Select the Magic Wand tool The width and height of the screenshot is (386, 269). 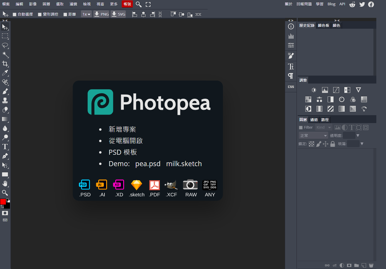pos(5,55)
